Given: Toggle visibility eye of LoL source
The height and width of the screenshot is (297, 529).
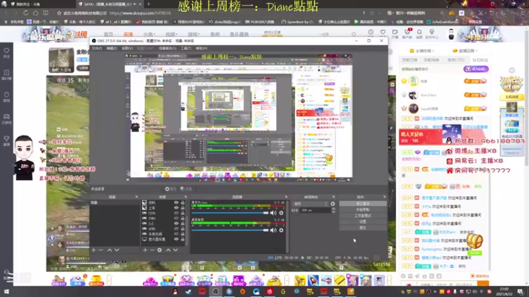Looking at the screenshot, I should coord(176,223).
